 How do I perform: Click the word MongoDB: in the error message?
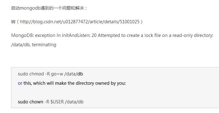click(x=23, y=35)
